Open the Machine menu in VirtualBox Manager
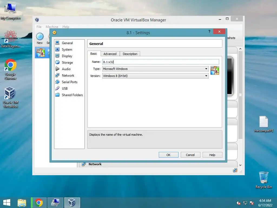The image size is (277, 208). 52,27
